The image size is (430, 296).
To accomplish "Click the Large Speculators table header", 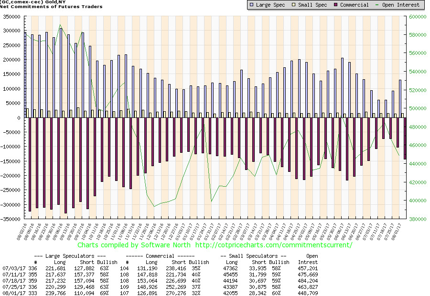I will pos(72,256).
